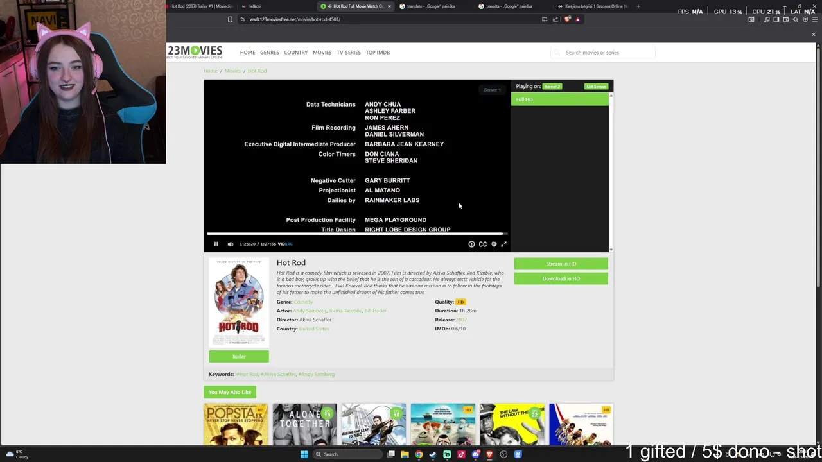Open the COUNTRY menu
Screen dimensions: 822x462
click(296, 53)
